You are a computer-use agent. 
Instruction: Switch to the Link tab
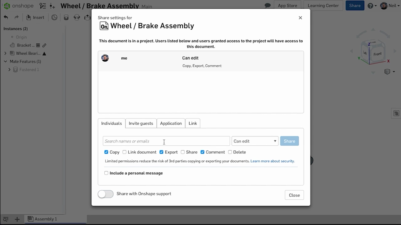193,123
